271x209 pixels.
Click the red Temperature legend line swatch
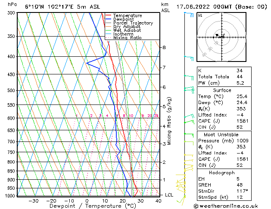point(109,15)
